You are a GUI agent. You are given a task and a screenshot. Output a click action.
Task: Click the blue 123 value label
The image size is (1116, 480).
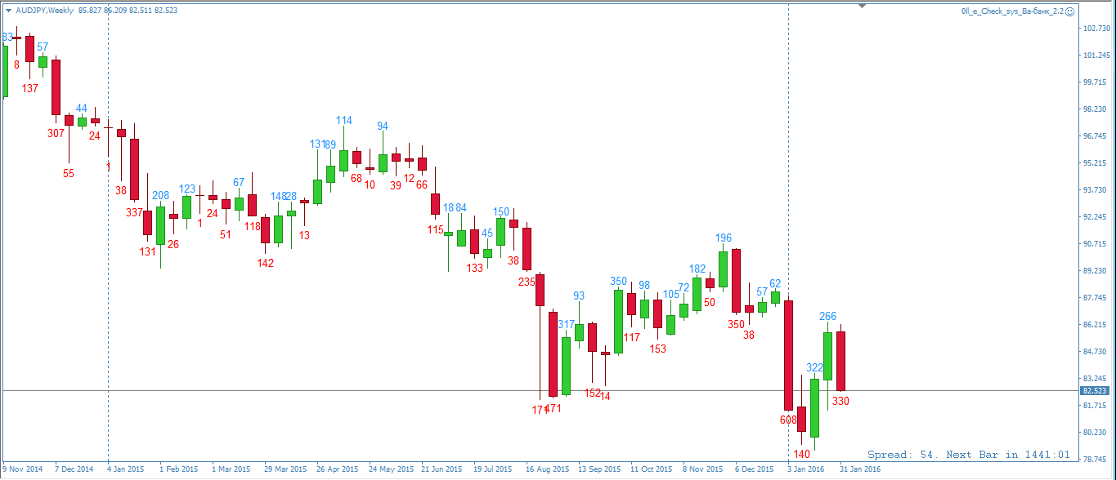187,189
